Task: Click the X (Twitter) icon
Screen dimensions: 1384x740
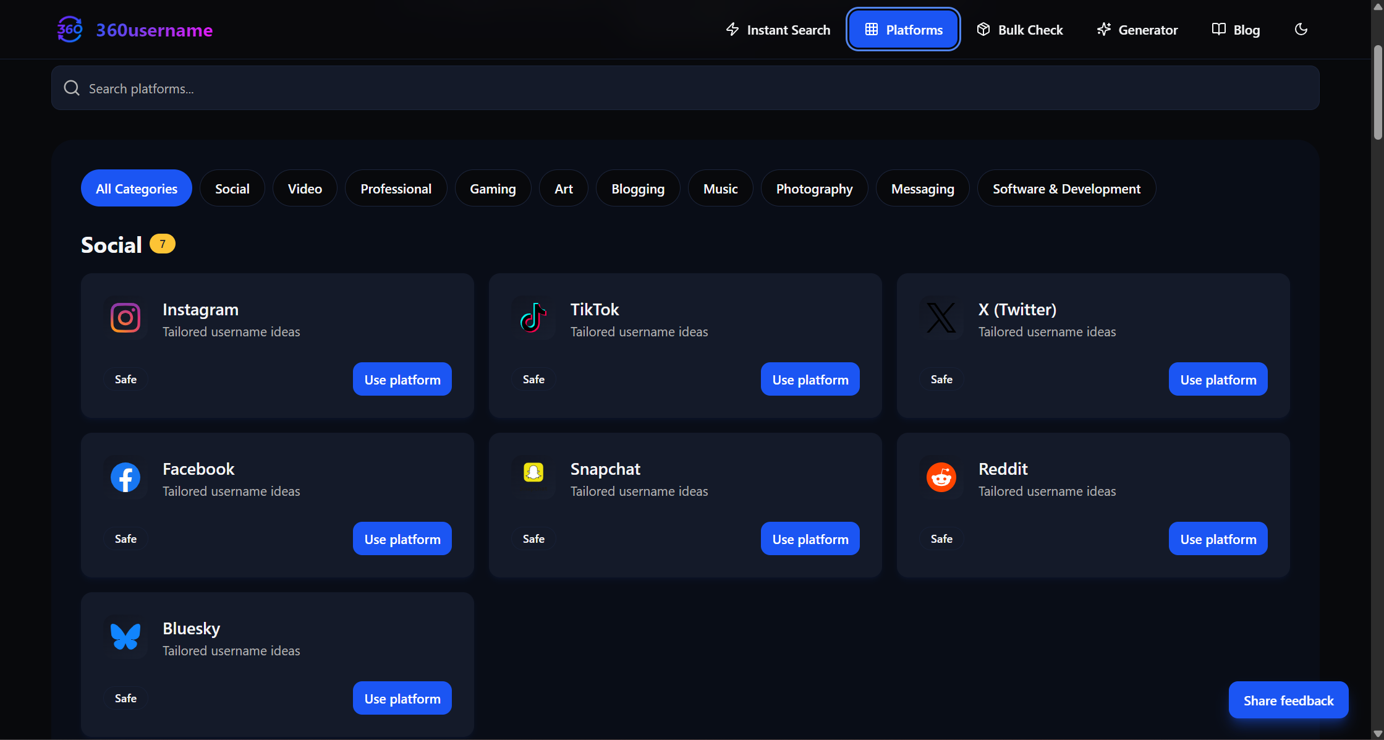Action: click(941, 318)
